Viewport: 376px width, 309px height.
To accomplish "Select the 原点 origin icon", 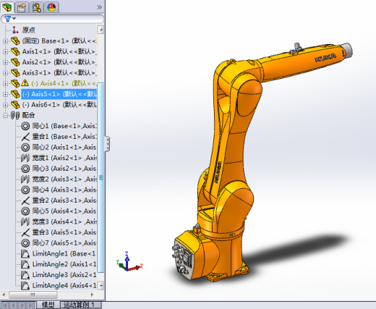I will 15,30.
